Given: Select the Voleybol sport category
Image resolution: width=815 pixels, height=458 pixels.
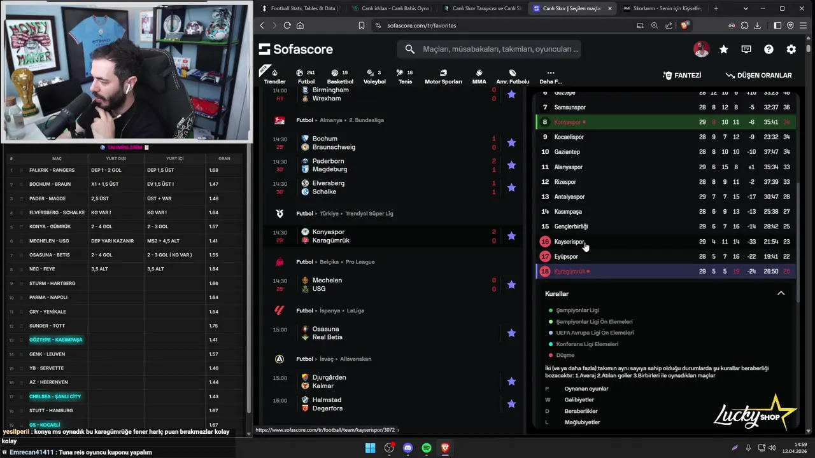Looking at the screenshot, I should pyautogui.click(x=374, y=76).
